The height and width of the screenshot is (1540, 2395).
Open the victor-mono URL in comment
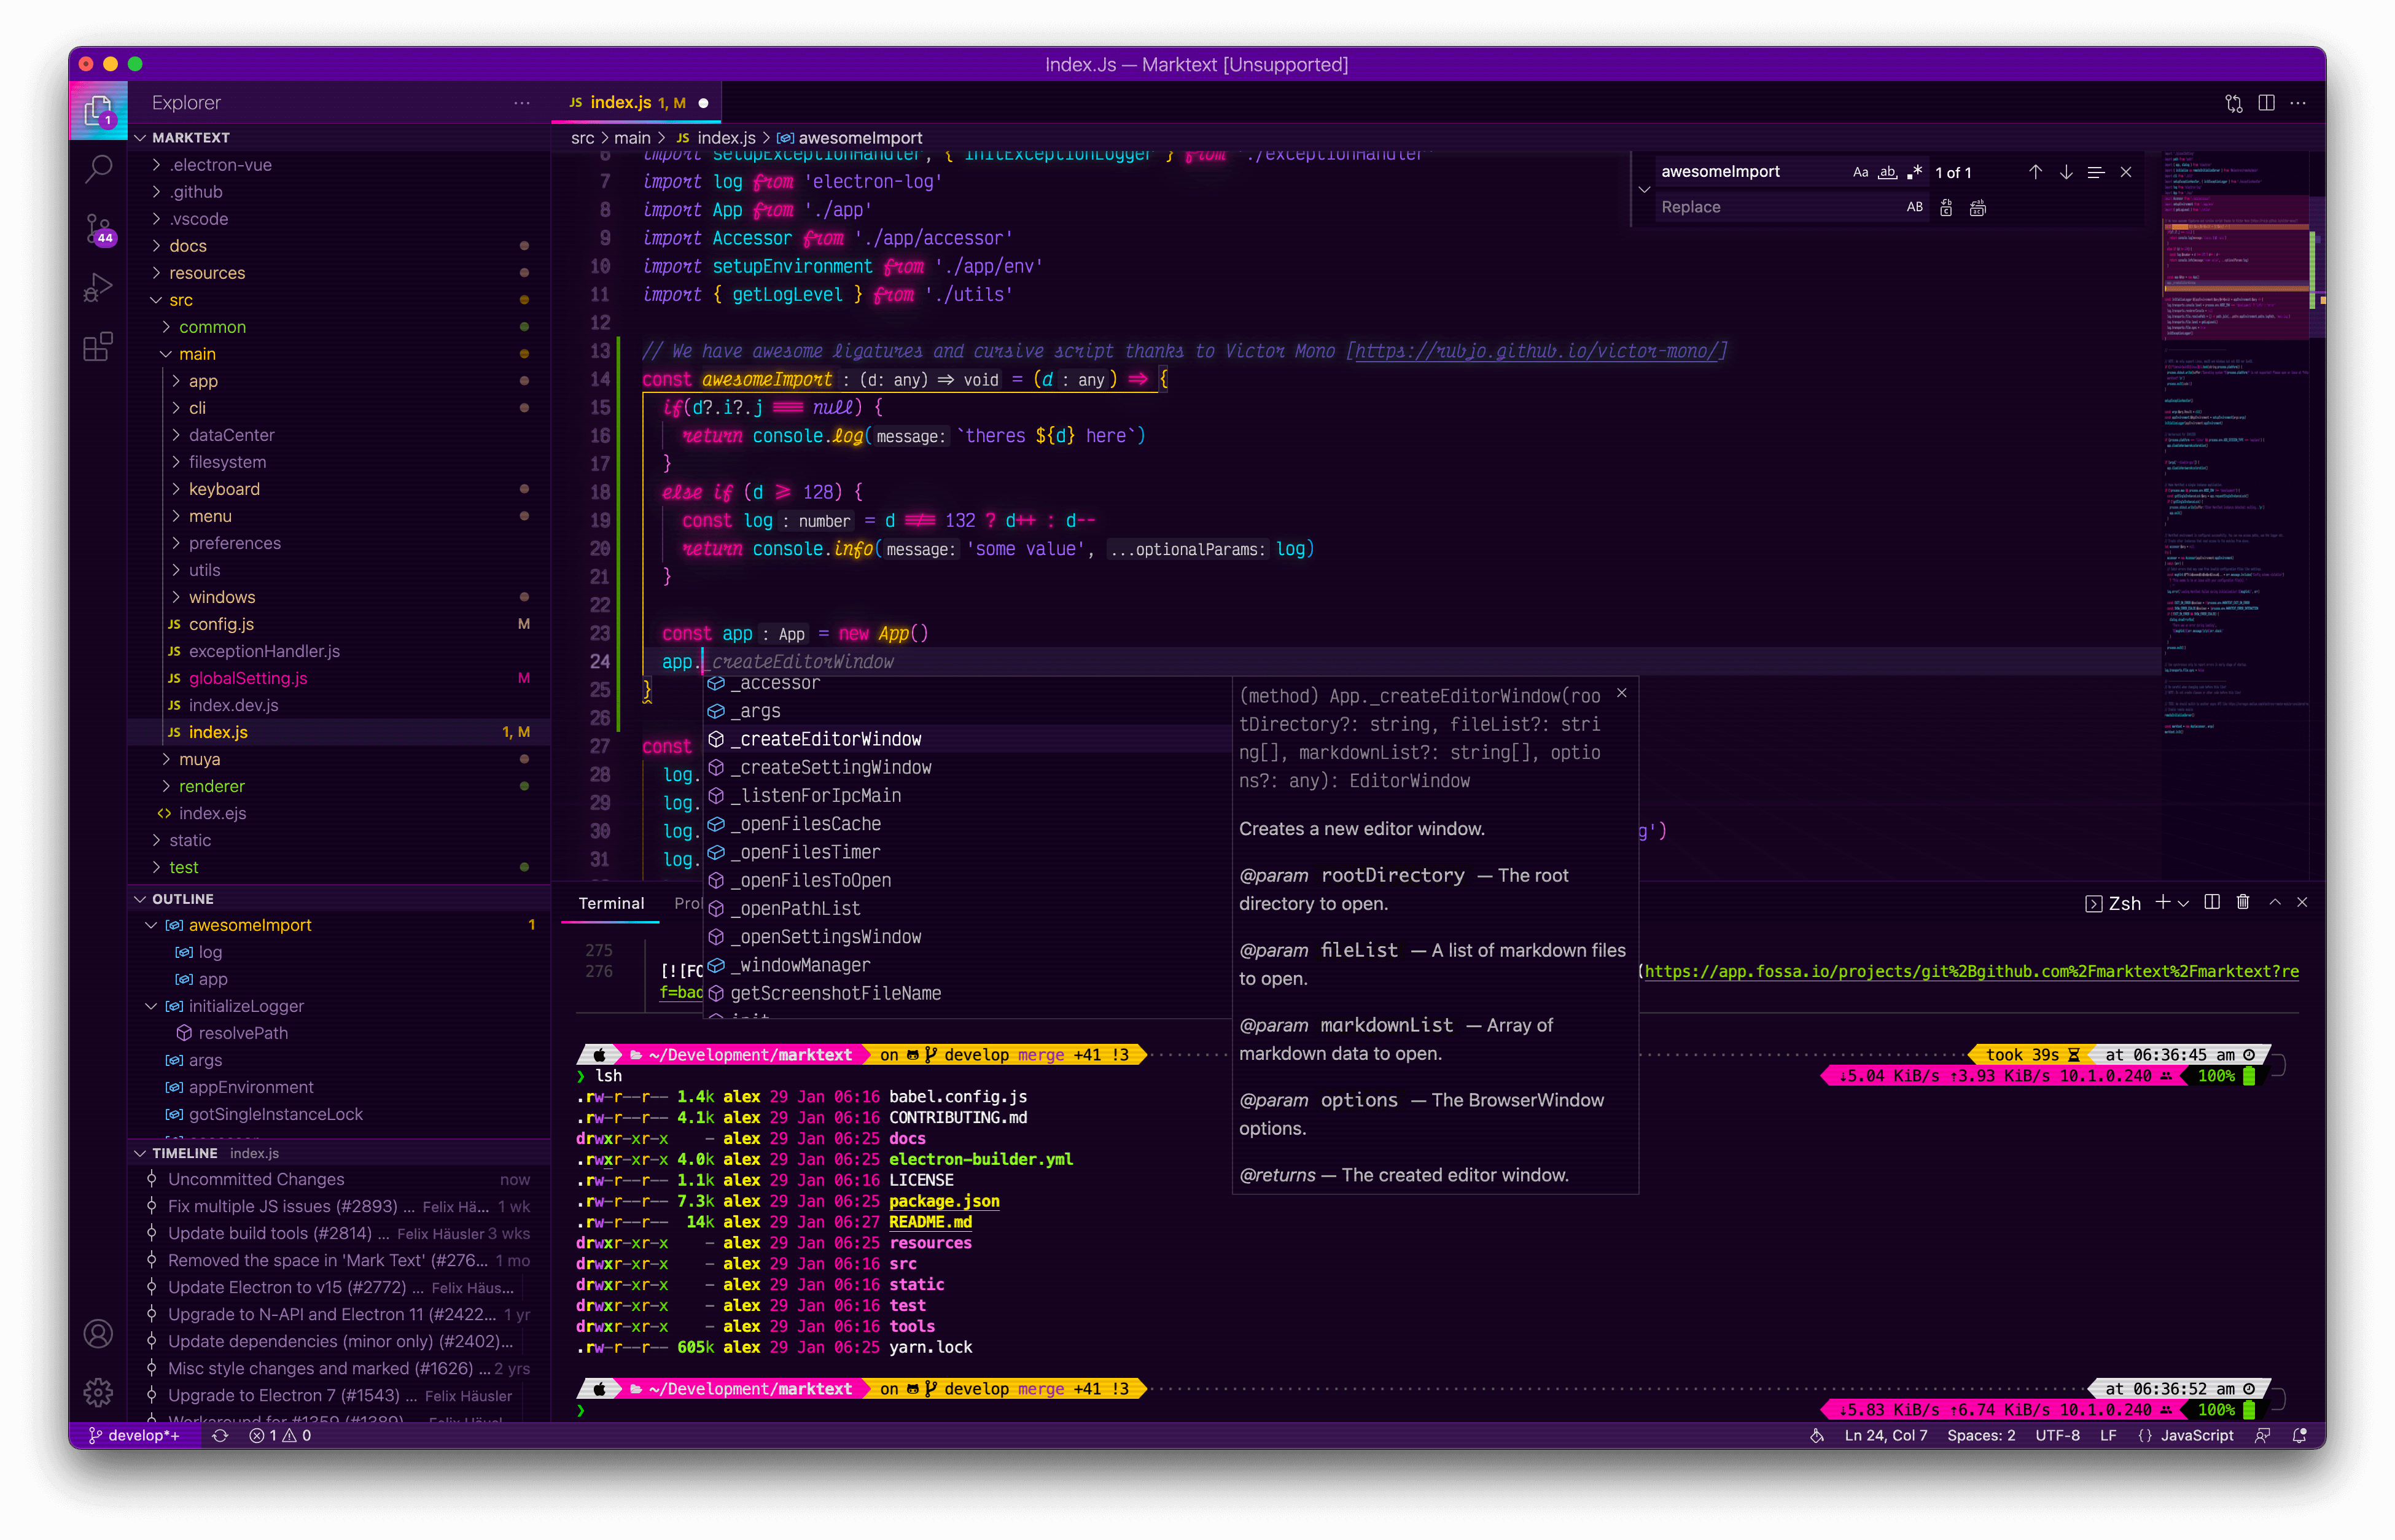pyautogui.click(x=1536, y=351)
